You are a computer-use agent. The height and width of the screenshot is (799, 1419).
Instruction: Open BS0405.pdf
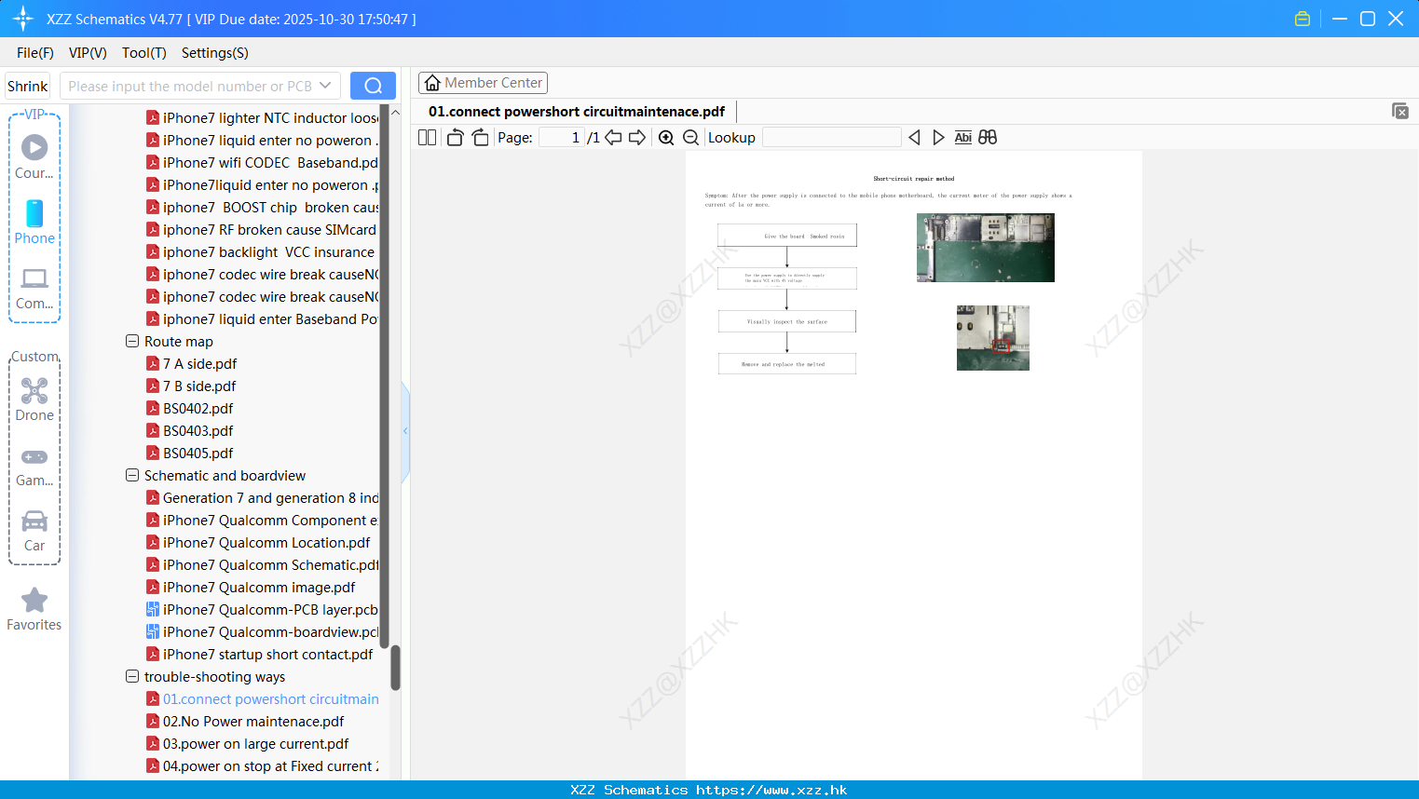point(190,454)
